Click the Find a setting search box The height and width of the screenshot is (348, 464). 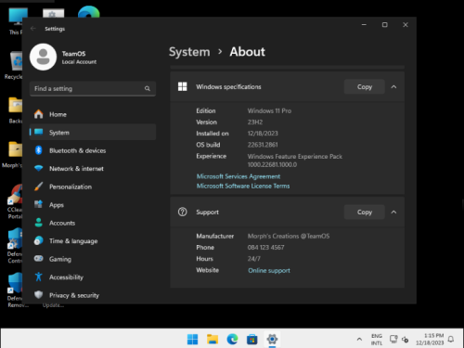(93, 89)
